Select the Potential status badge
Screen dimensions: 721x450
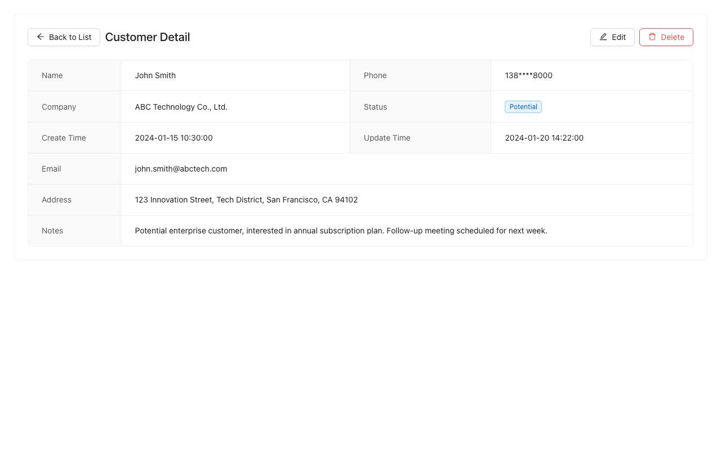[523, 106]
